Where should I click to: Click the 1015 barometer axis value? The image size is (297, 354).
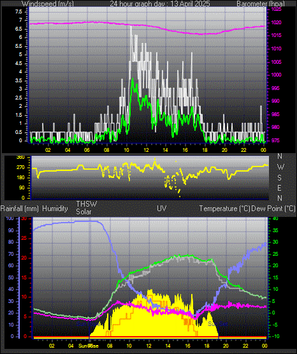[x=276, y=36]
